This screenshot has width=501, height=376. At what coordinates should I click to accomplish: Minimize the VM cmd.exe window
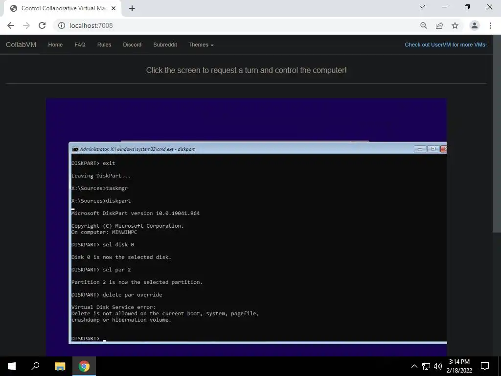coord(420,149)
